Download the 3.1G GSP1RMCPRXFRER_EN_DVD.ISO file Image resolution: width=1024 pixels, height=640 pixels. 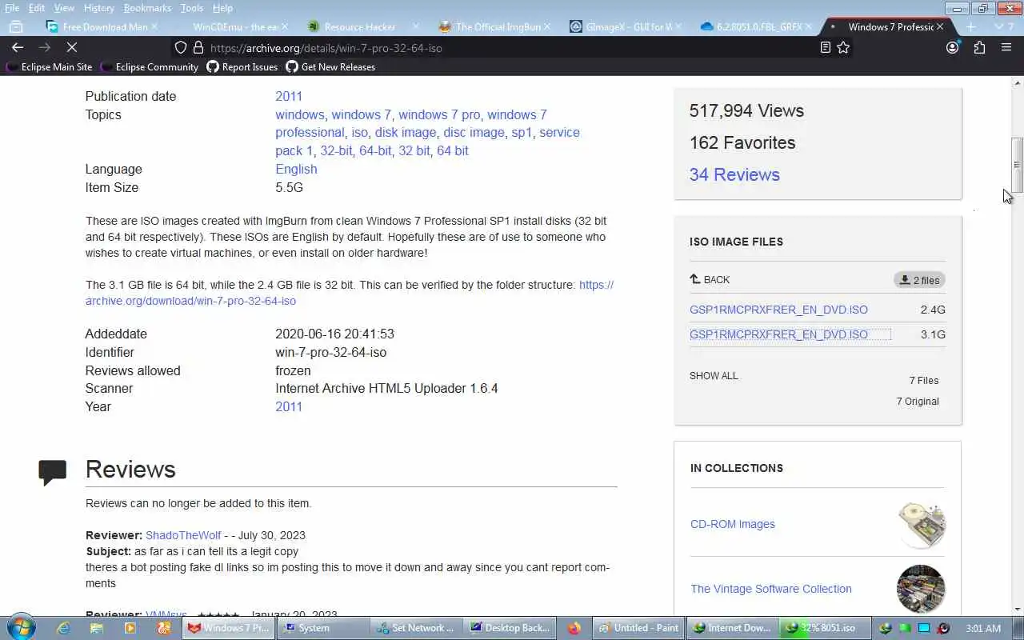(778, 334)
